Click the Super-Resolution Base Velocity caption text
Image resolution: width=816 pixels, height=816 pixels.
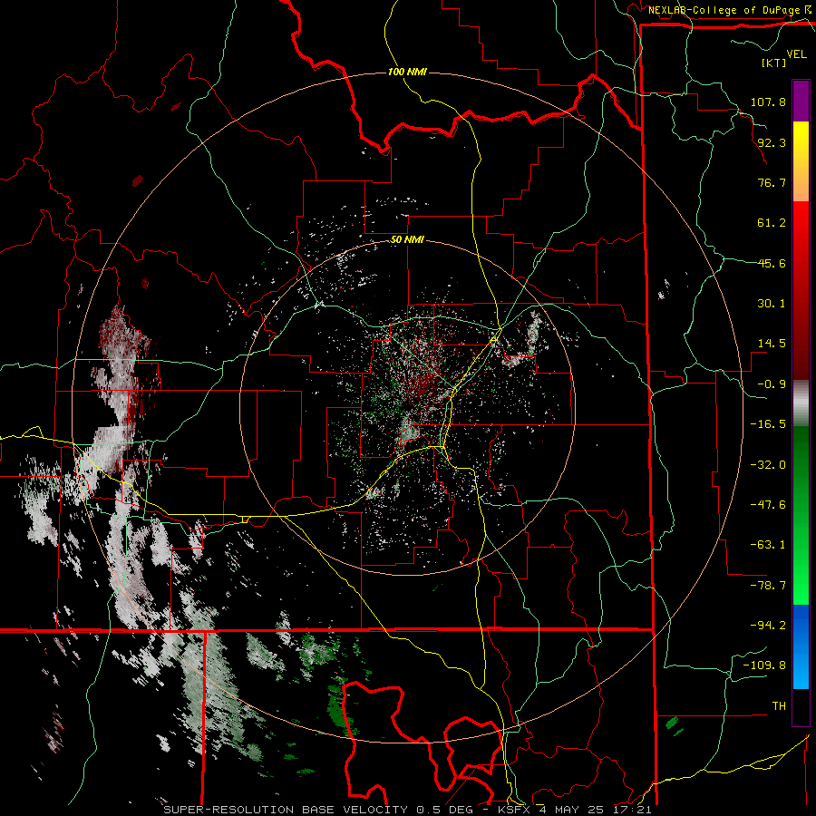tap(318, 810)
